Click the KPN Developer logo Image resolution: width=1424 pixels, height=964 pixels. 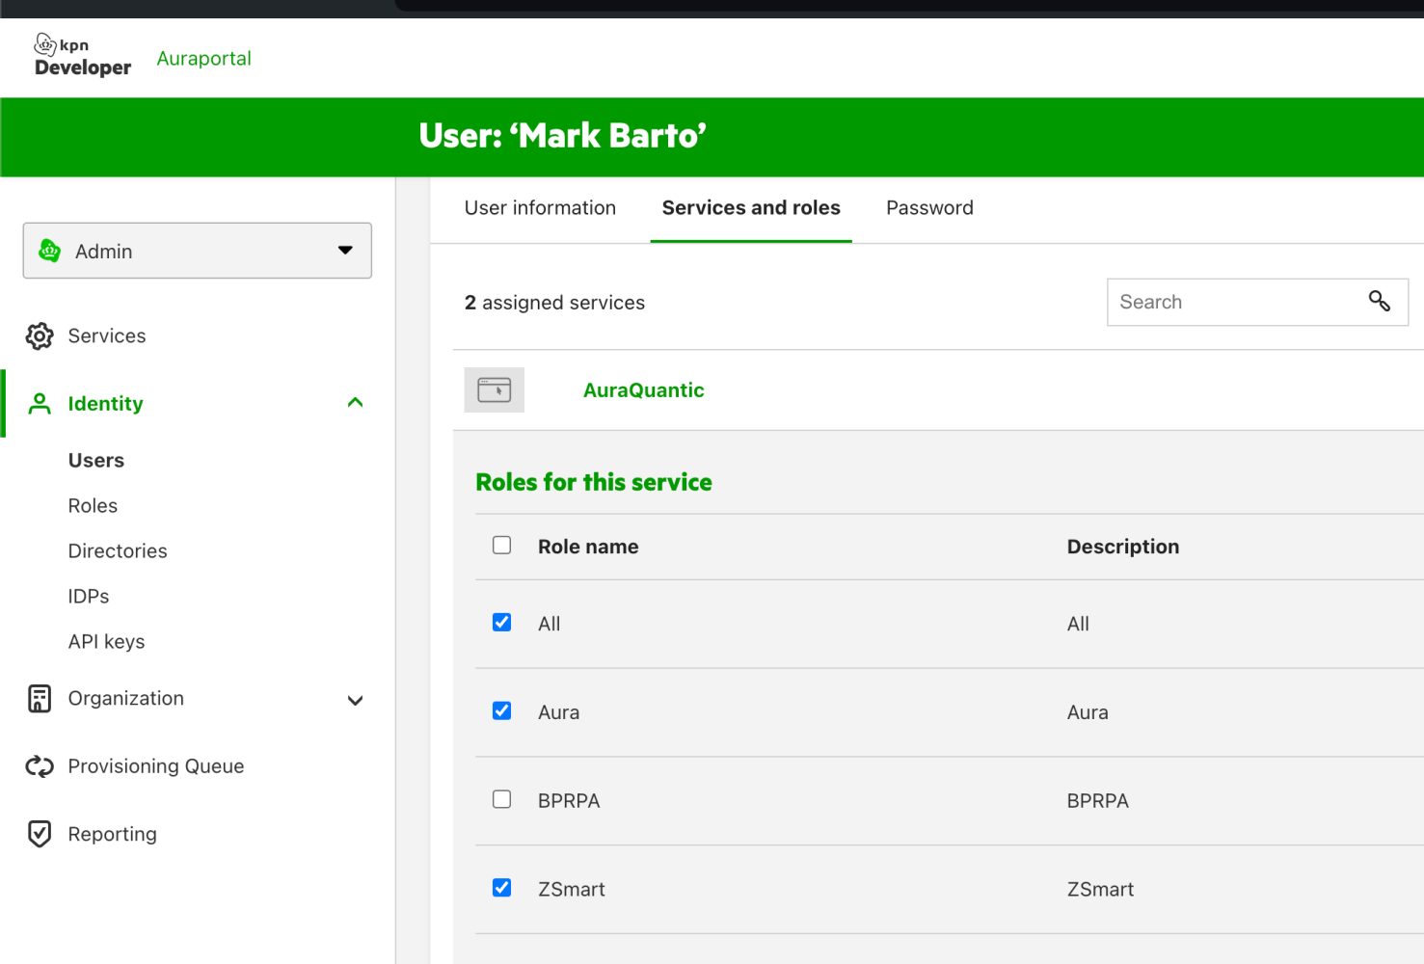(x=82, y=56)
